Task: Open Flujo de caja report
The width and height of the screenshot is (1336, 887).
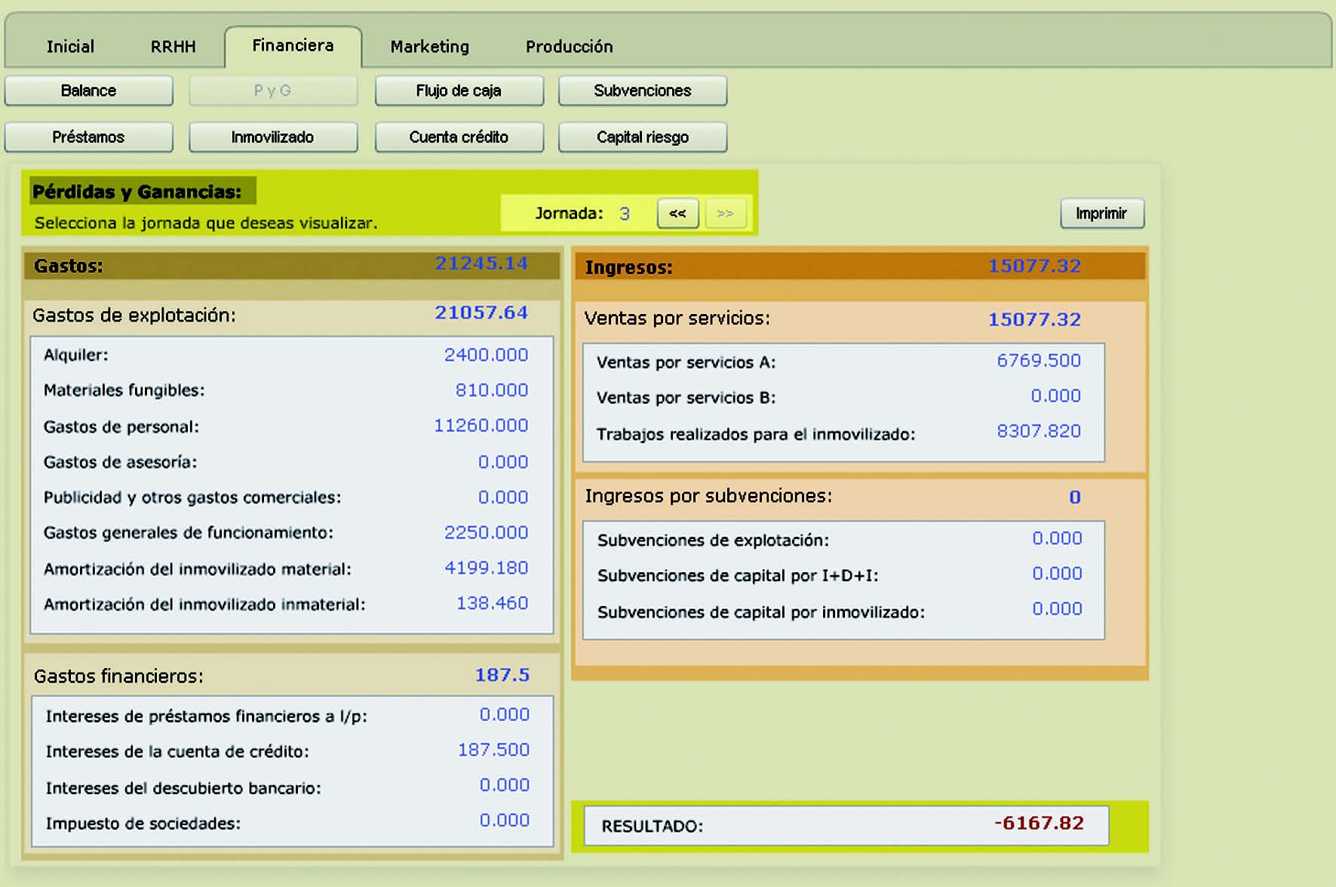Action: click(459, 91)
